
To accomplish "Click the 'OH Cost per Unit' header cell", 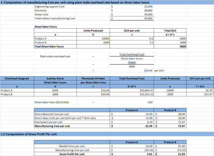I will [200, 79].
